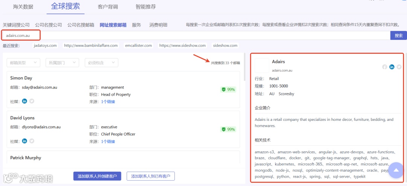Select the 公司名搜邮箱 sub-tab
The image size is (407, 186).
(x=81, y=25)
